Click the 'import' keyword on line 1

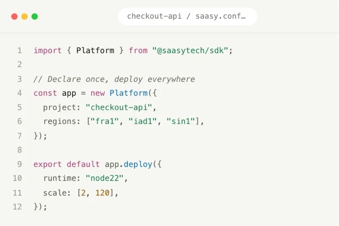click(47, 51)
